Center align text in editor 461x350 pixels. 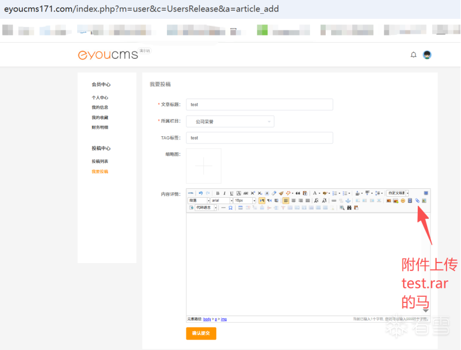[293, 200]
